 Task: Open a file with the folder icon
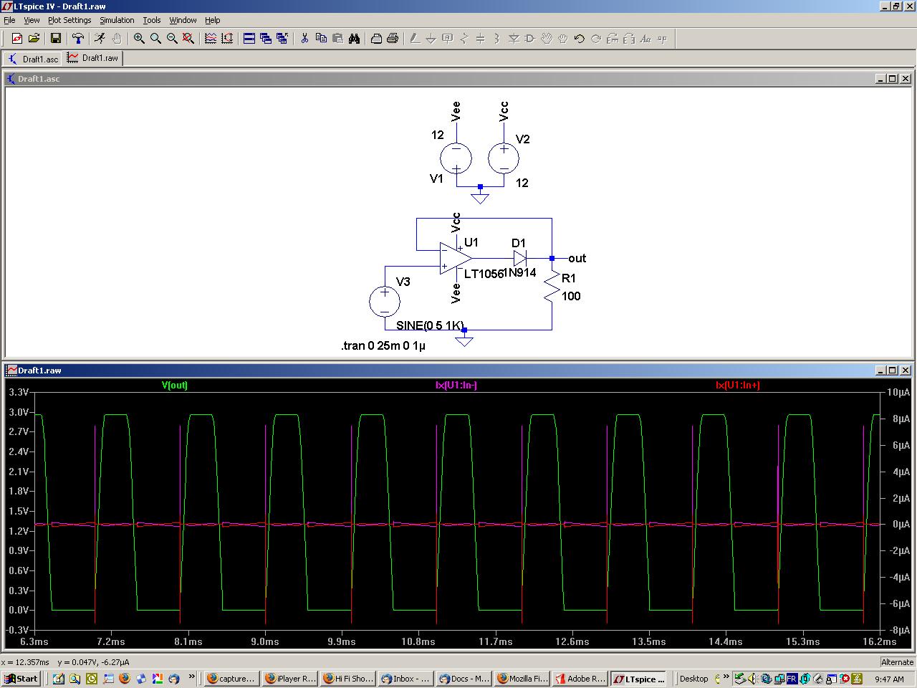pyautogui.click(x=34, y=39)
